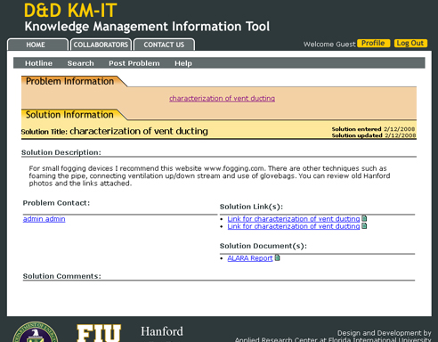Screen dimensions: 438x342
Task: Click the D&D KM-IT title logo
Action: click(x=70, y=10)
